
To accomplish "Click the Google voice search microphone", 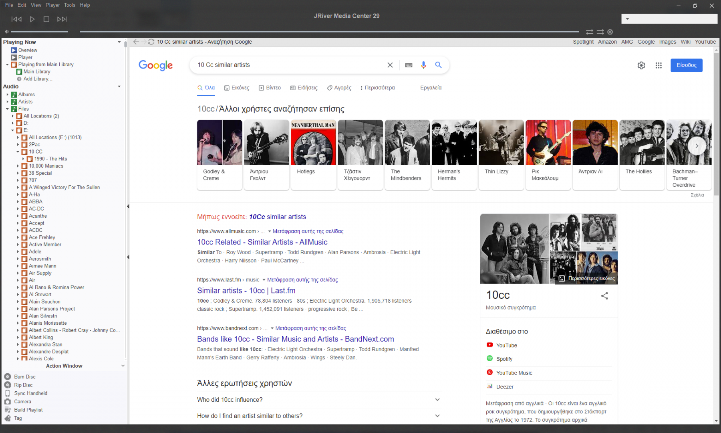I will point(423,65).
